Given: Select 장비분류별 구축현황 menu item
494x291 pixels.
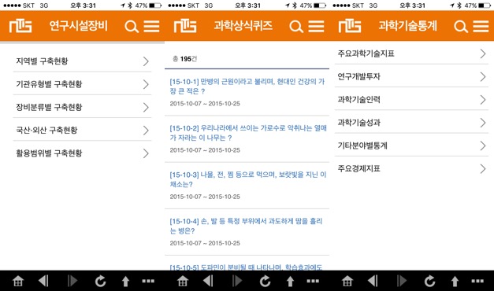Looking at the screenshot, I should coord(82,107).
